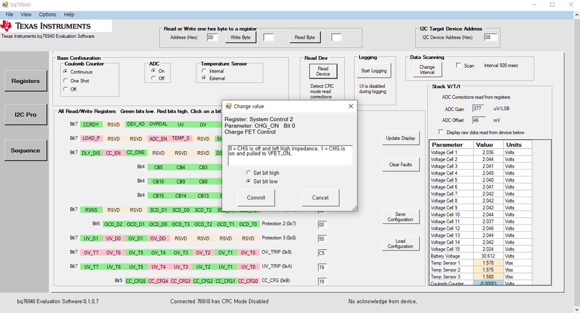This screenshot has height=313, width=580.
Task: Toggle the UV_T4 bit
Action: click(x=158, y=267)
